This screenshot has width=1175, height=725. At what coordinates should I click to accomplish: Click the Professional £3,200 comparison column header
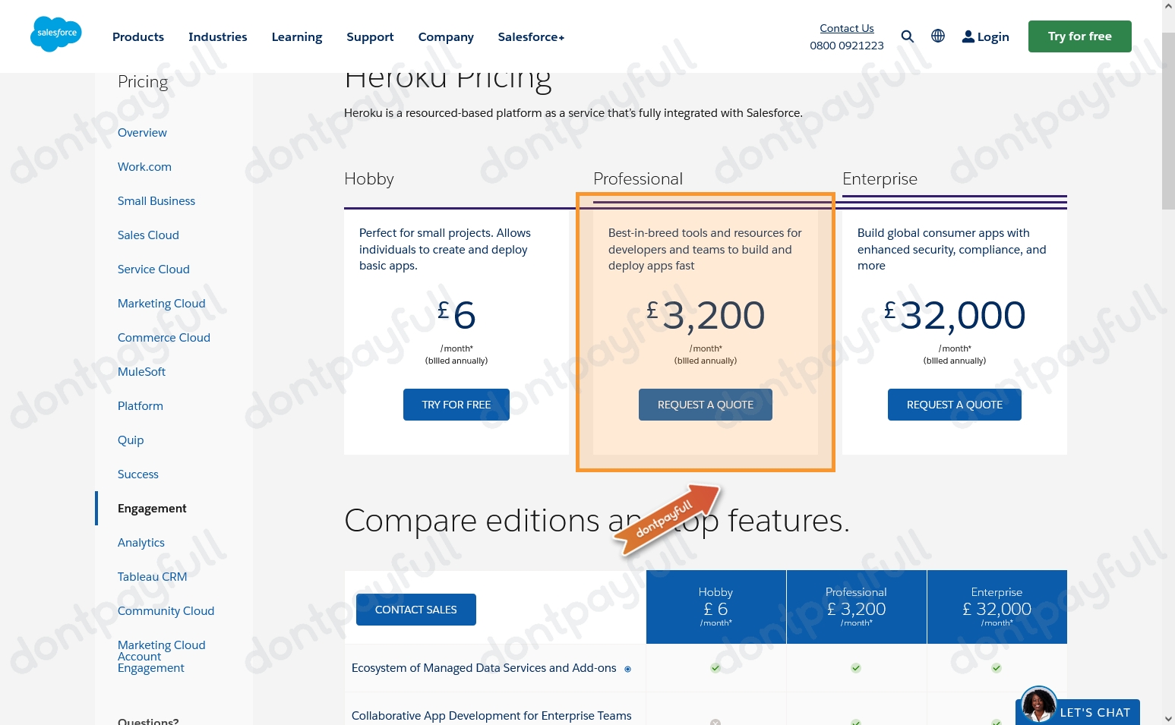857,607
